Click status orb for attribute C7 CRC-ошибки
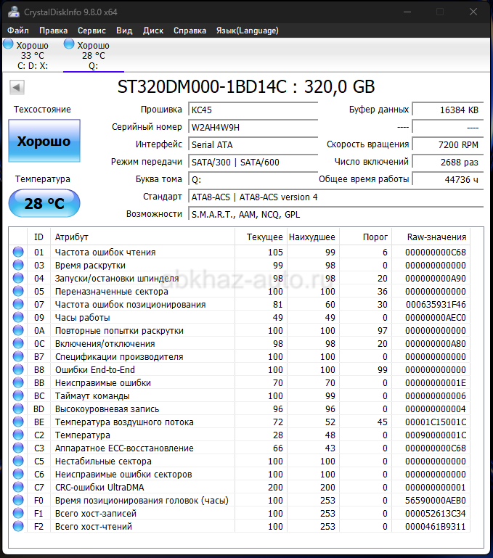This screenshot has height=558, width=493. click(x=18, y=488)
